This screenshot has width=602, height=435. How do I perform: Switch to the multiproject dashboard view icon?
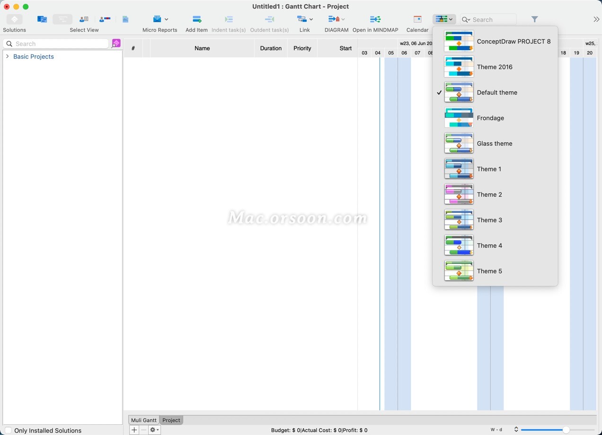pyautogui.click(x=42, y=19)
